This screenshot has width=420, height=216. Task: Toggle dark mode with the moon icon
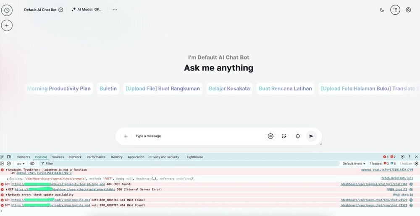[382, 10]
